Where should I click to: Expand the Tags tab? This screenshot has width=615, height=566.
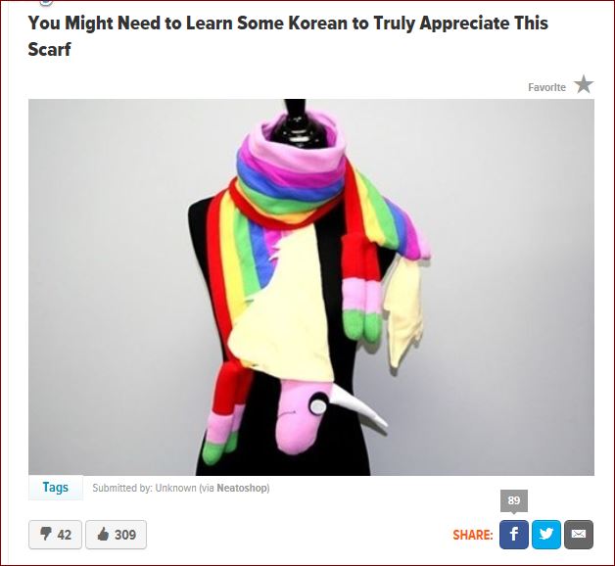pos(56,488)
